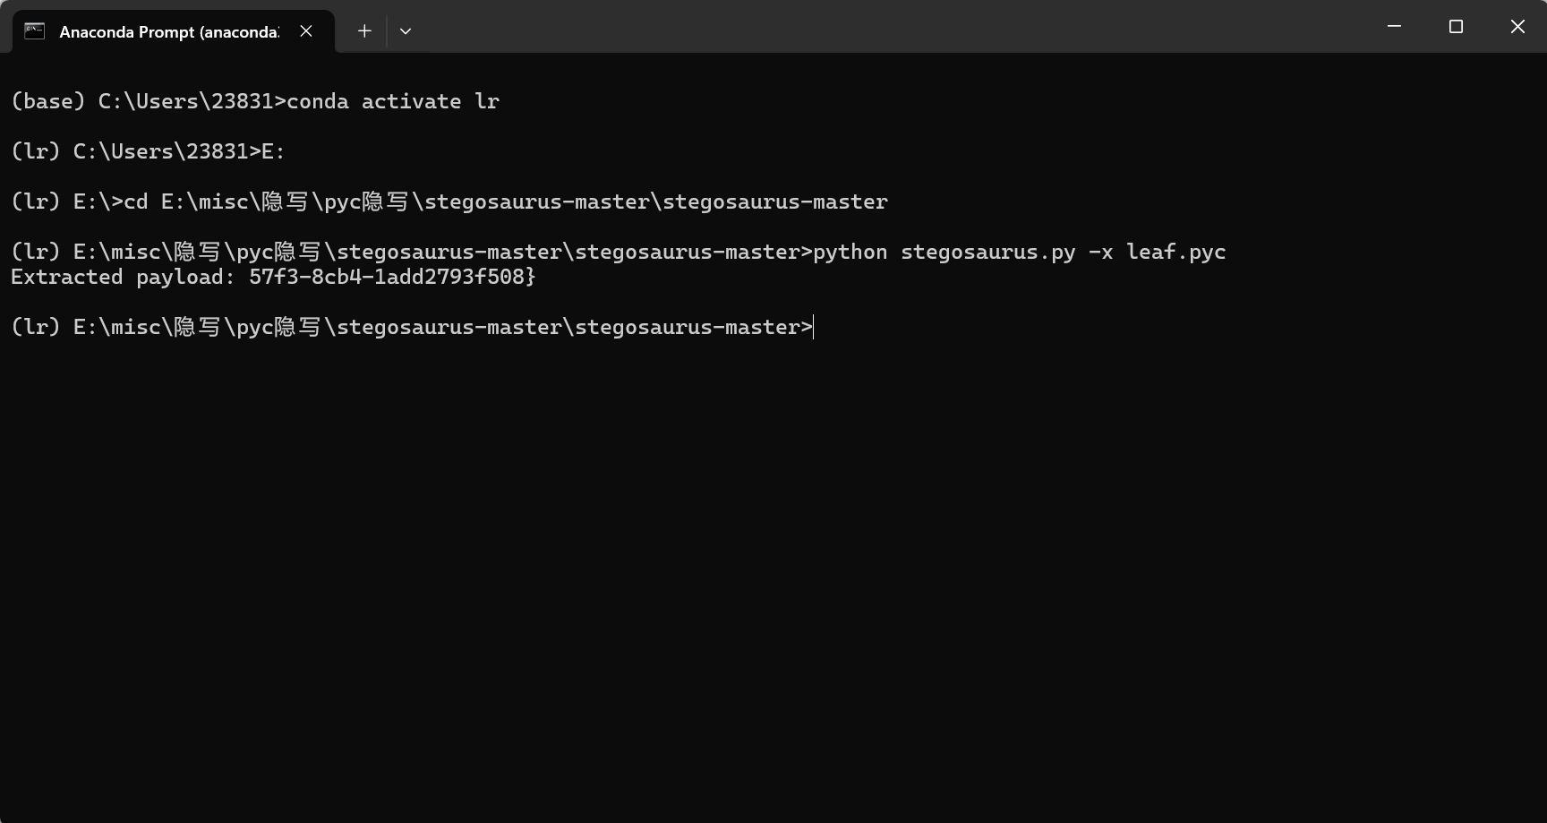Select the Anaconda Prompt tab title

click(169, 32)
